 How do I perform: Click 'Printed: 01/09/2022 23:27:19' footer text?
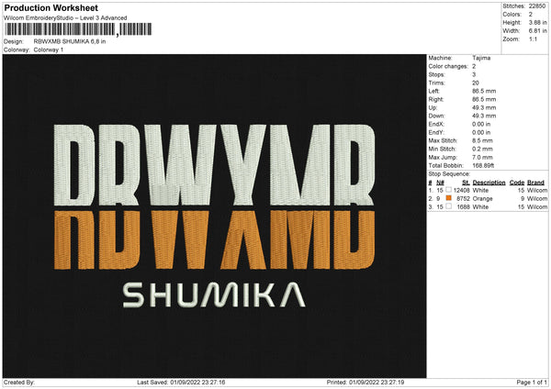(x=365, y=383)
